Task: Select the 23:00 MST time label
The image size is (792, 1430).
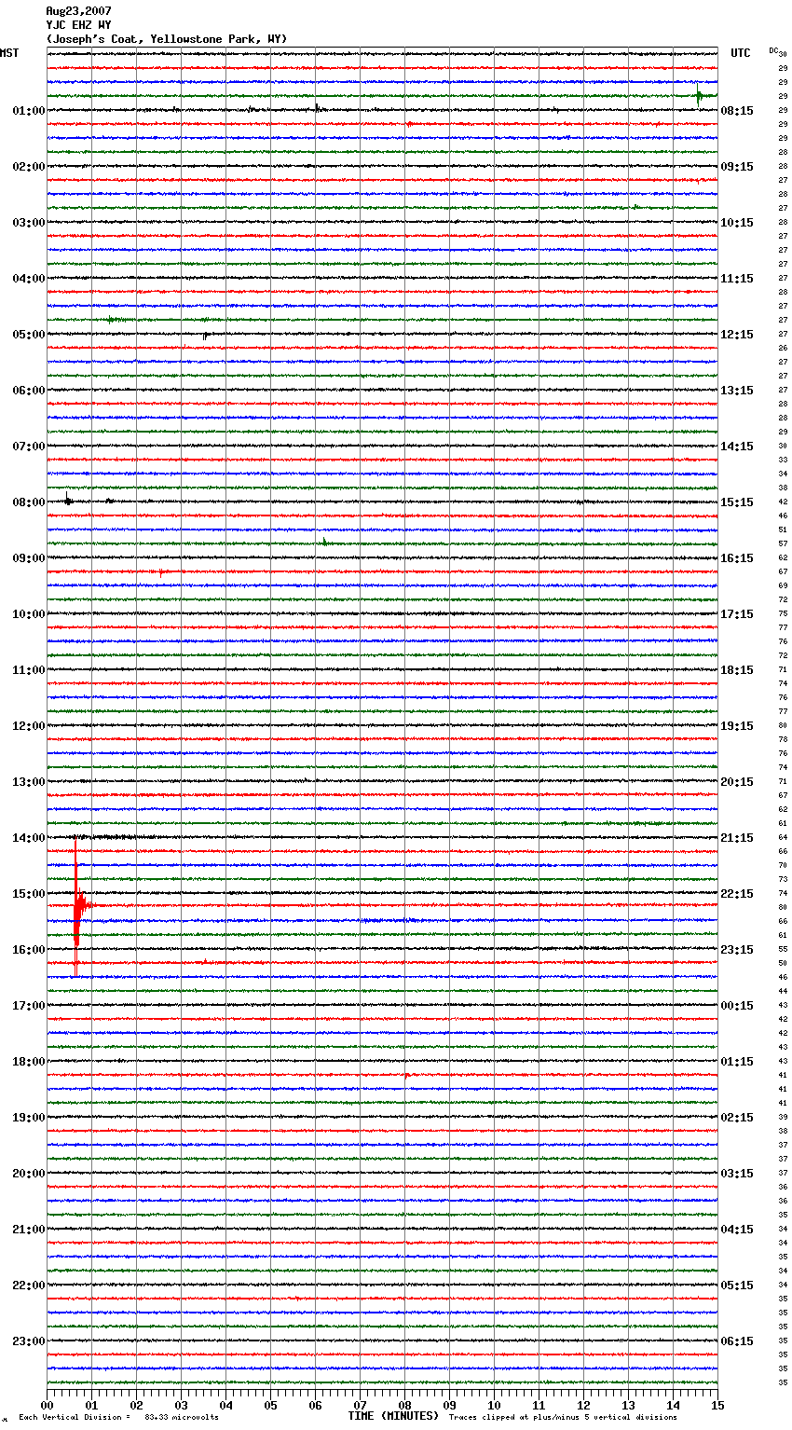Action: [x=29, y=1341]
